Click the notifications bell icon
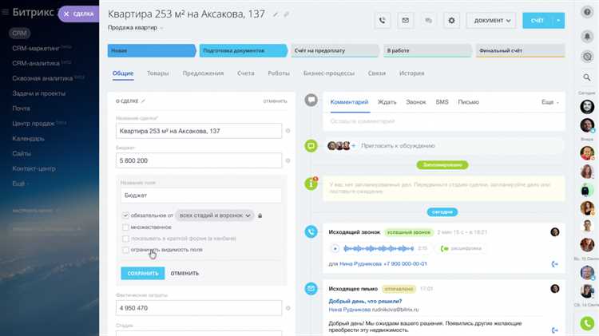The width and height of the screenshot is (599, 336). (x=587, y=36)
